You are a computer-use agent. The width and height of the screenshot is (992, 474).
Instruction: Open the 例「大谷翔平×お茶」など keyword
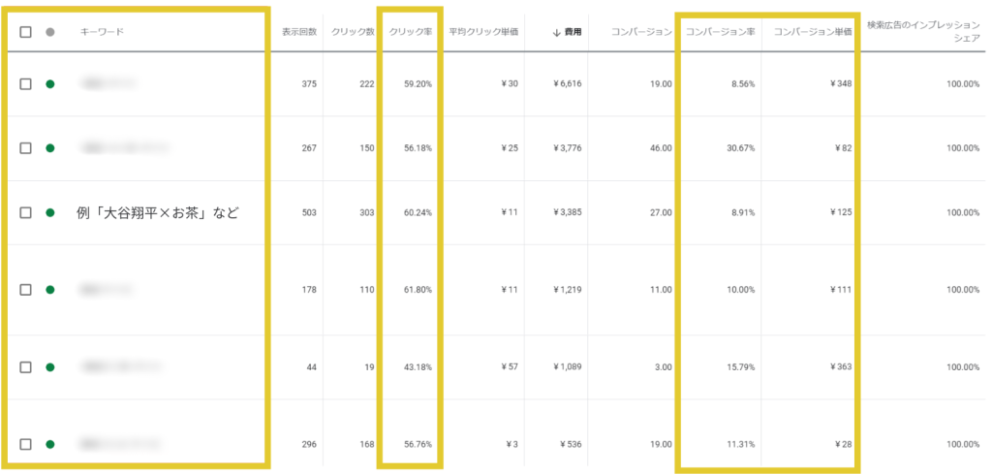tap(157, 213)
